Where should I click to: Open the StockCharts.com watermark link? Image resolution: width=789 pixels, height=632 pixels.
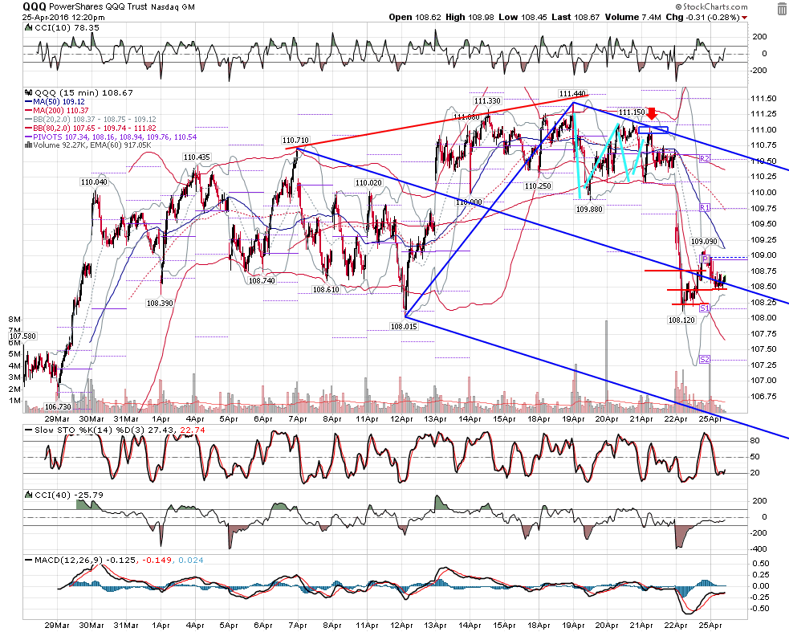coord(711,6)
